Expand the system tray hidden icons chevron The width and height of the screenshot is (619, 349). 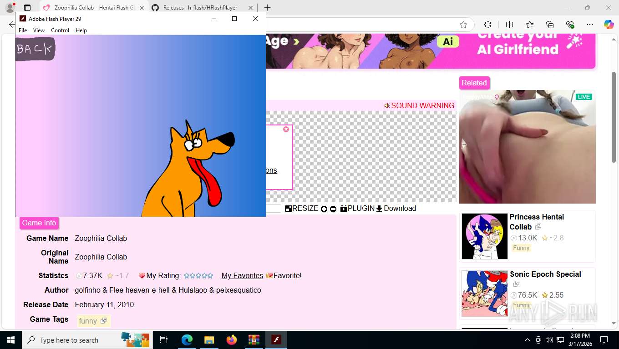point(527,340)
